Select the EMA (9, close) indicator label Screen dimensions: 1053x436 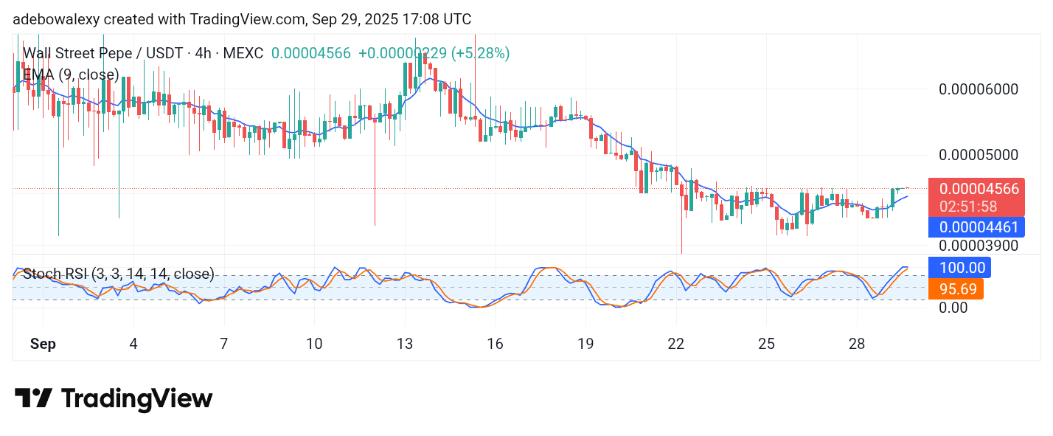coord(71,75)
